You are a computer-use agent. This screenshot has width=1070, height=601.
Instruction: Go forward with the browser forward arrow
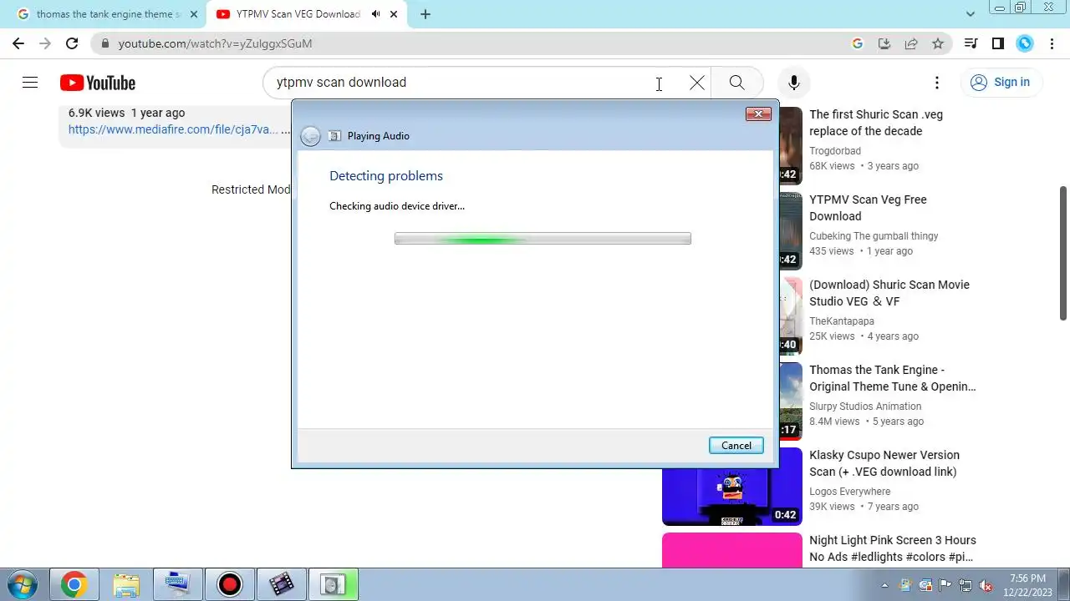pyautogui.click(x=45, y=43)
